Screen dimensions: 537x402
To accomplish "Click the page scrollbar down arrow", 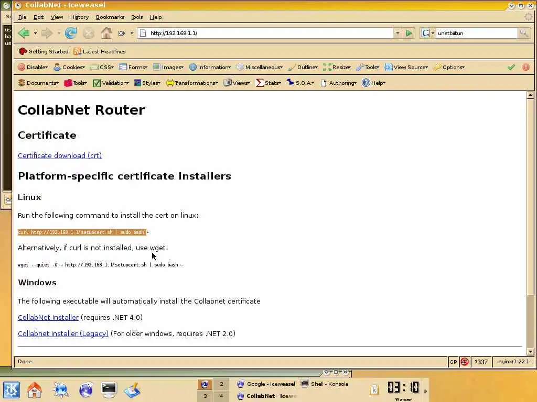I will 531,351.
